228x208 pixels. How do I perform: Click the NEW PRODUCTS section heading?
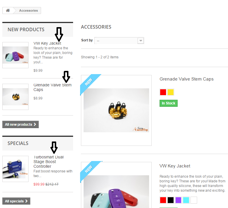26,29
